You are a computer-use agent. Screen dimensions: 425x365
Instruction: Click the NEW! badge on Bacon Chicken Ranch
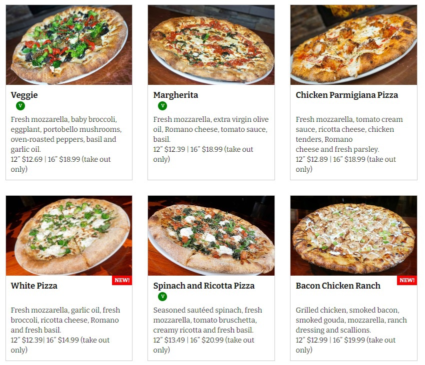[x=407, y=280]
